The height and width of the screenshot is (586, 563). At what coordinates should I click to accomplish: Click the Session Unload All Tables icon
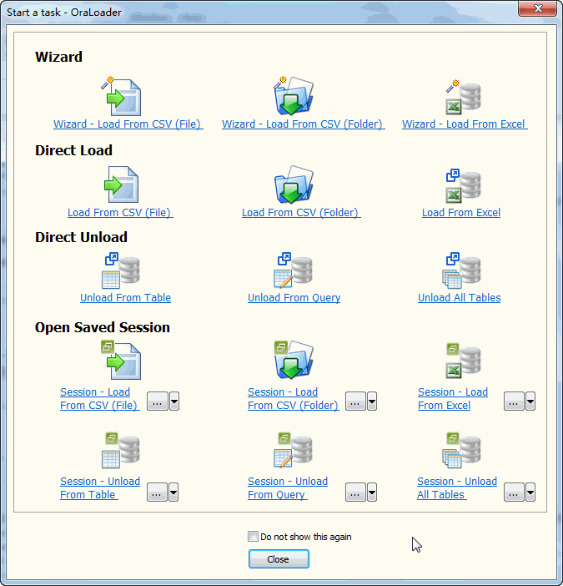(x=462, y=450)
